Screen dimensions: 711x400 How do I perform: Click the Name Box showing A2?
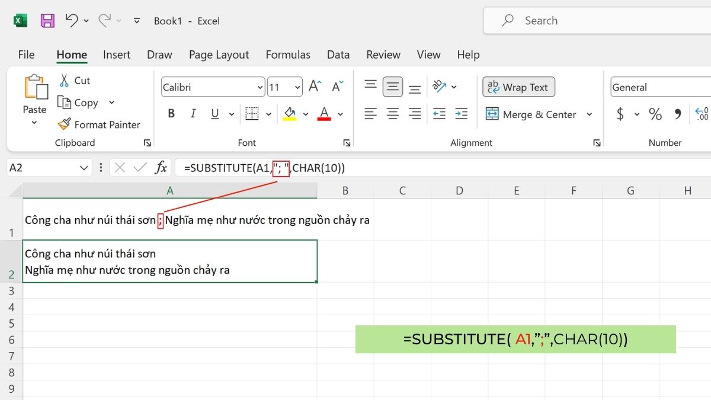(49, 168)
